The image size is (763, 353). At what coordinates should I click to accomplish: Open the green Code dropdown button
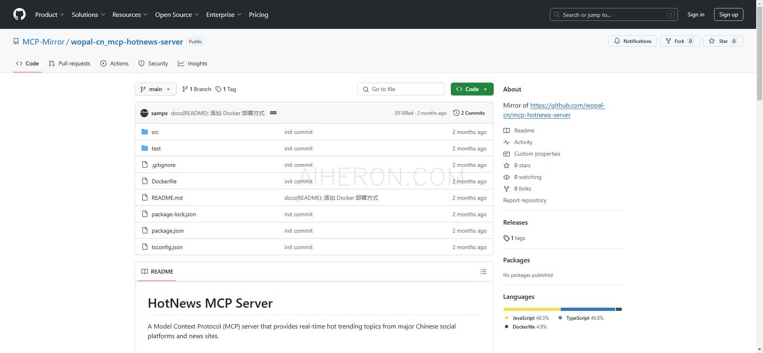(x=472, y=89)
